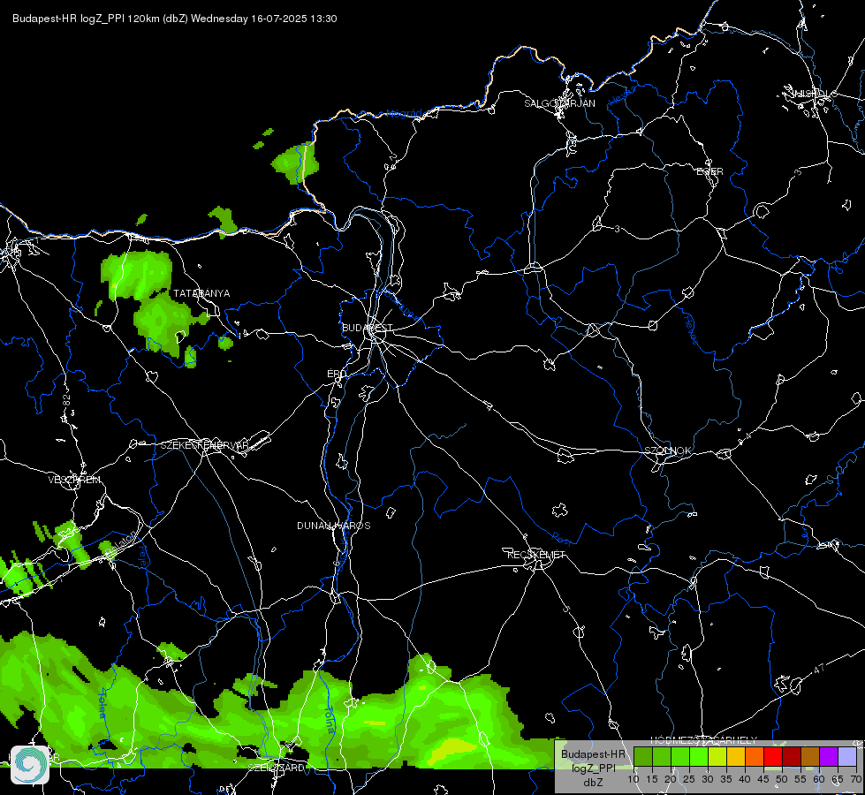
Task: Click the Fejér county label
Action: 143,556
